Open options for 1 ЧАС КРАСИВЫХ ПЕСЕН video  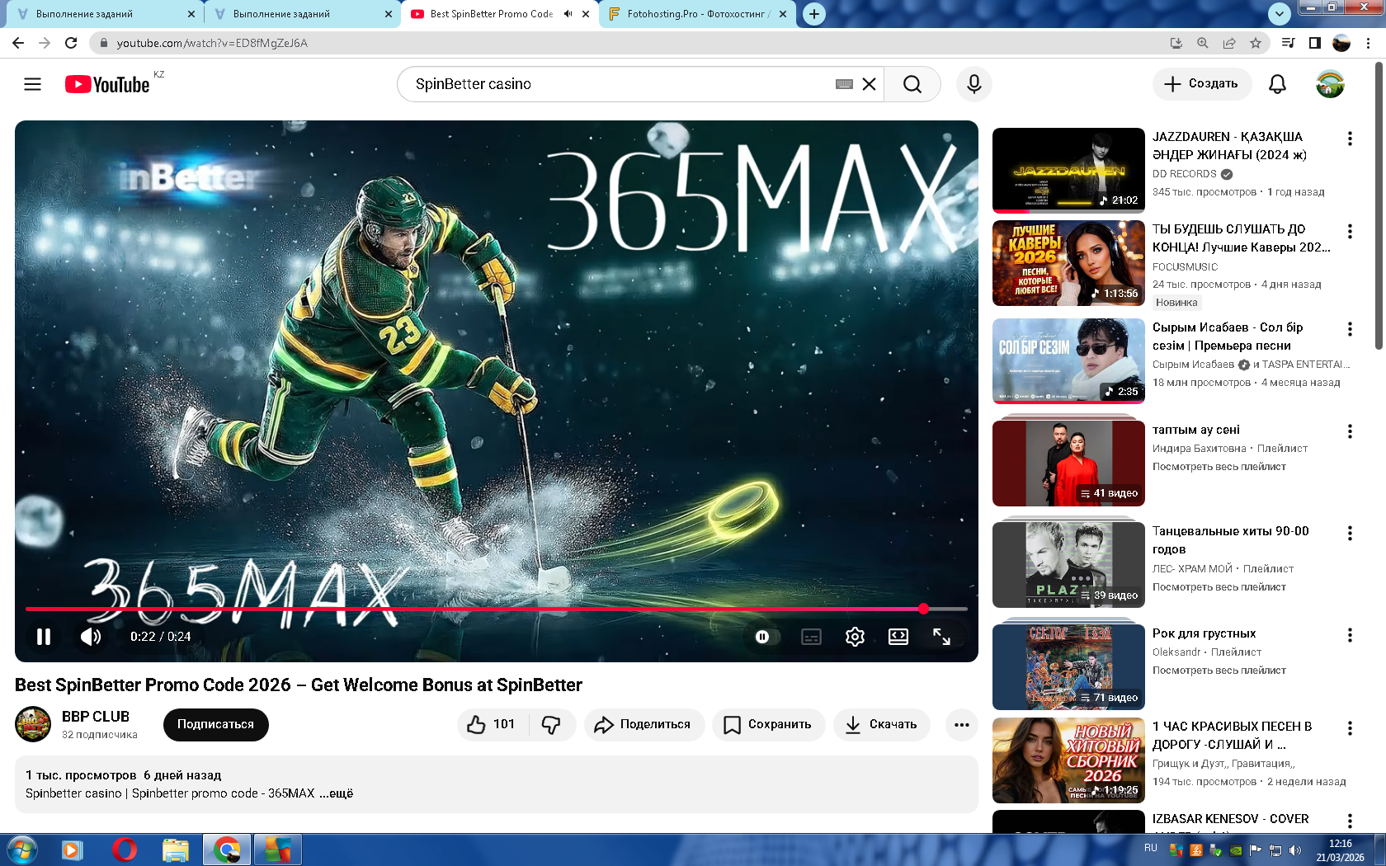pyautogui.click(x=1350, y=728)
